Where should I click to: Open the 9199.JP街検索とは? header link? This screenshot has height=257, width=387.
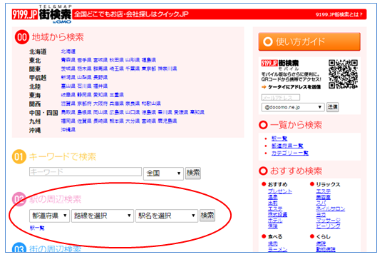tap(339, 14)
